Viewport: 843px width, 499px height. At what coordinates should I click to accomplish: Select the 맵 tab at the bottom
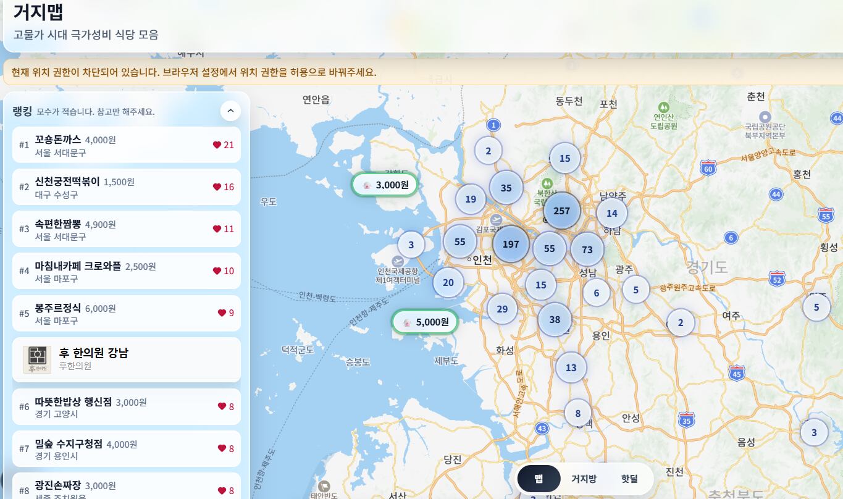539,479
